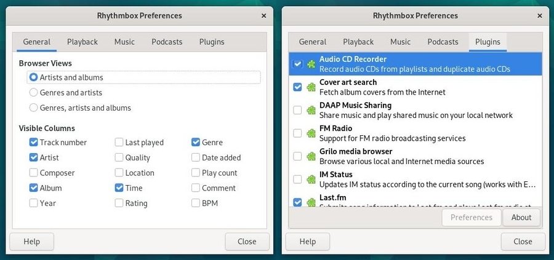Image resolution: width=554 pixels, height=260 pixels.
Task: Click the plugin Preferences button
Action: [x=472, y=218]
